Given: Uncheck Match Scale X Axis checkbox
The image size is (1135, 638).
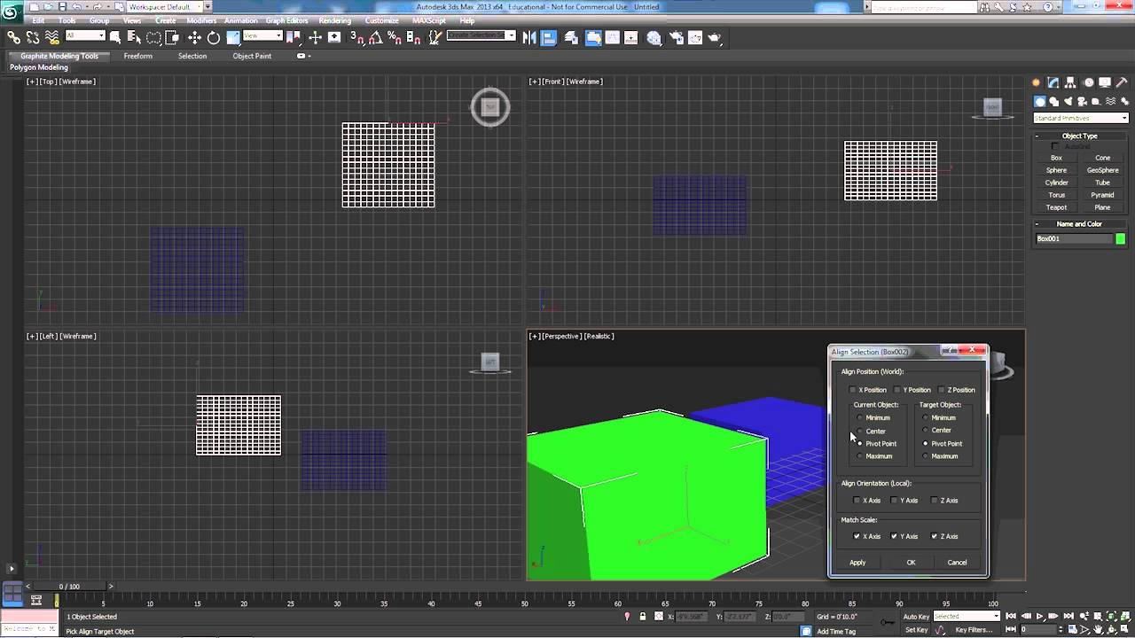Looking at the screenshot, I should click(857, 536).
